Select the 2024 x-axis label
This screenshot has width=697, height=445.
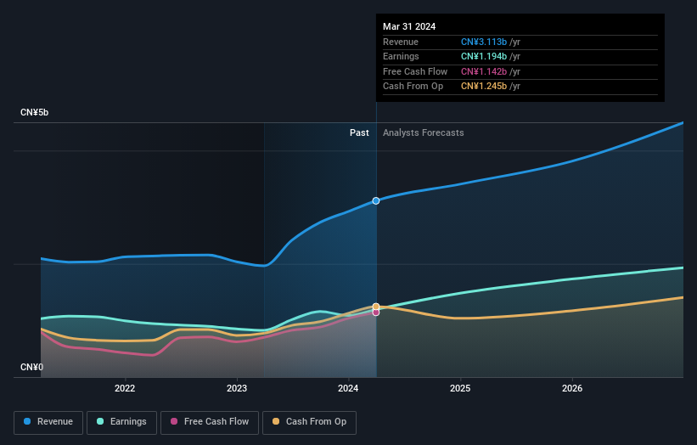(348, 388)
